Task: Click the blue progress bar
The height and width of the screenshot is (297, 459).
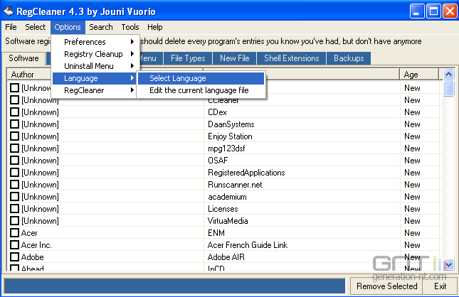Action: (x=174, y=286)
